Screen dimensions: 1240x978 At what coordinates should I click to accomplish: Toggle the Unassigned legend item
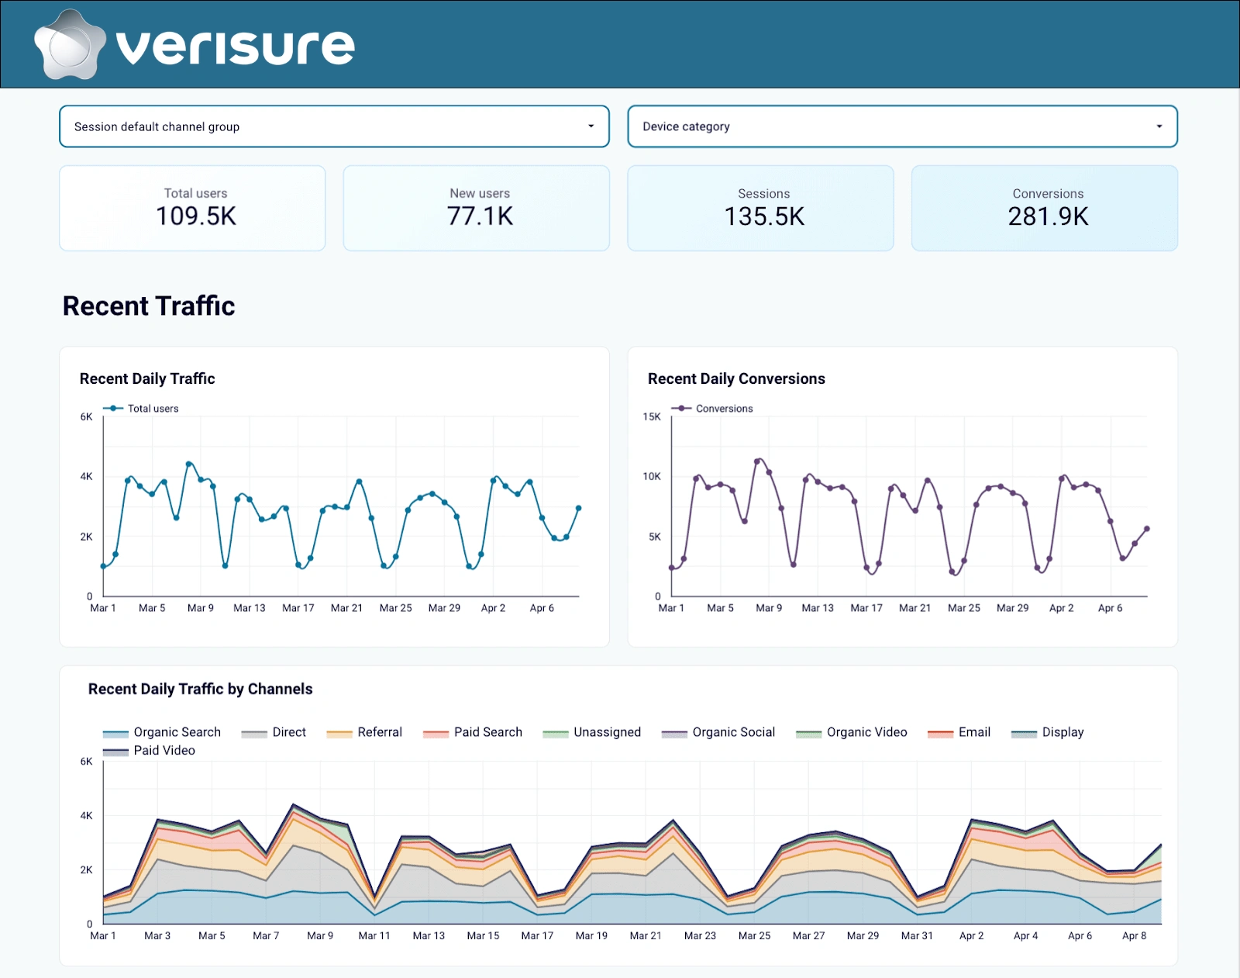click(x=592, y=732)
